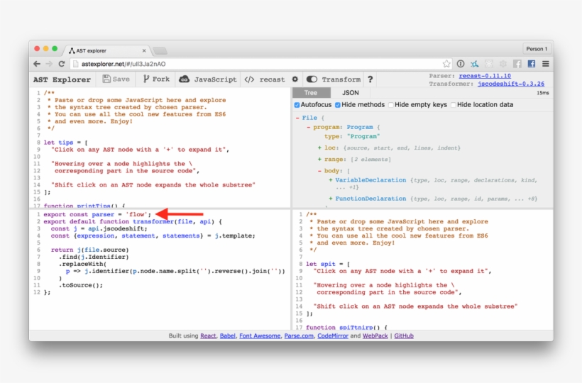Open the GitHub footer link
The width and height of the screenshot is (582, 383).
(404, 336)
